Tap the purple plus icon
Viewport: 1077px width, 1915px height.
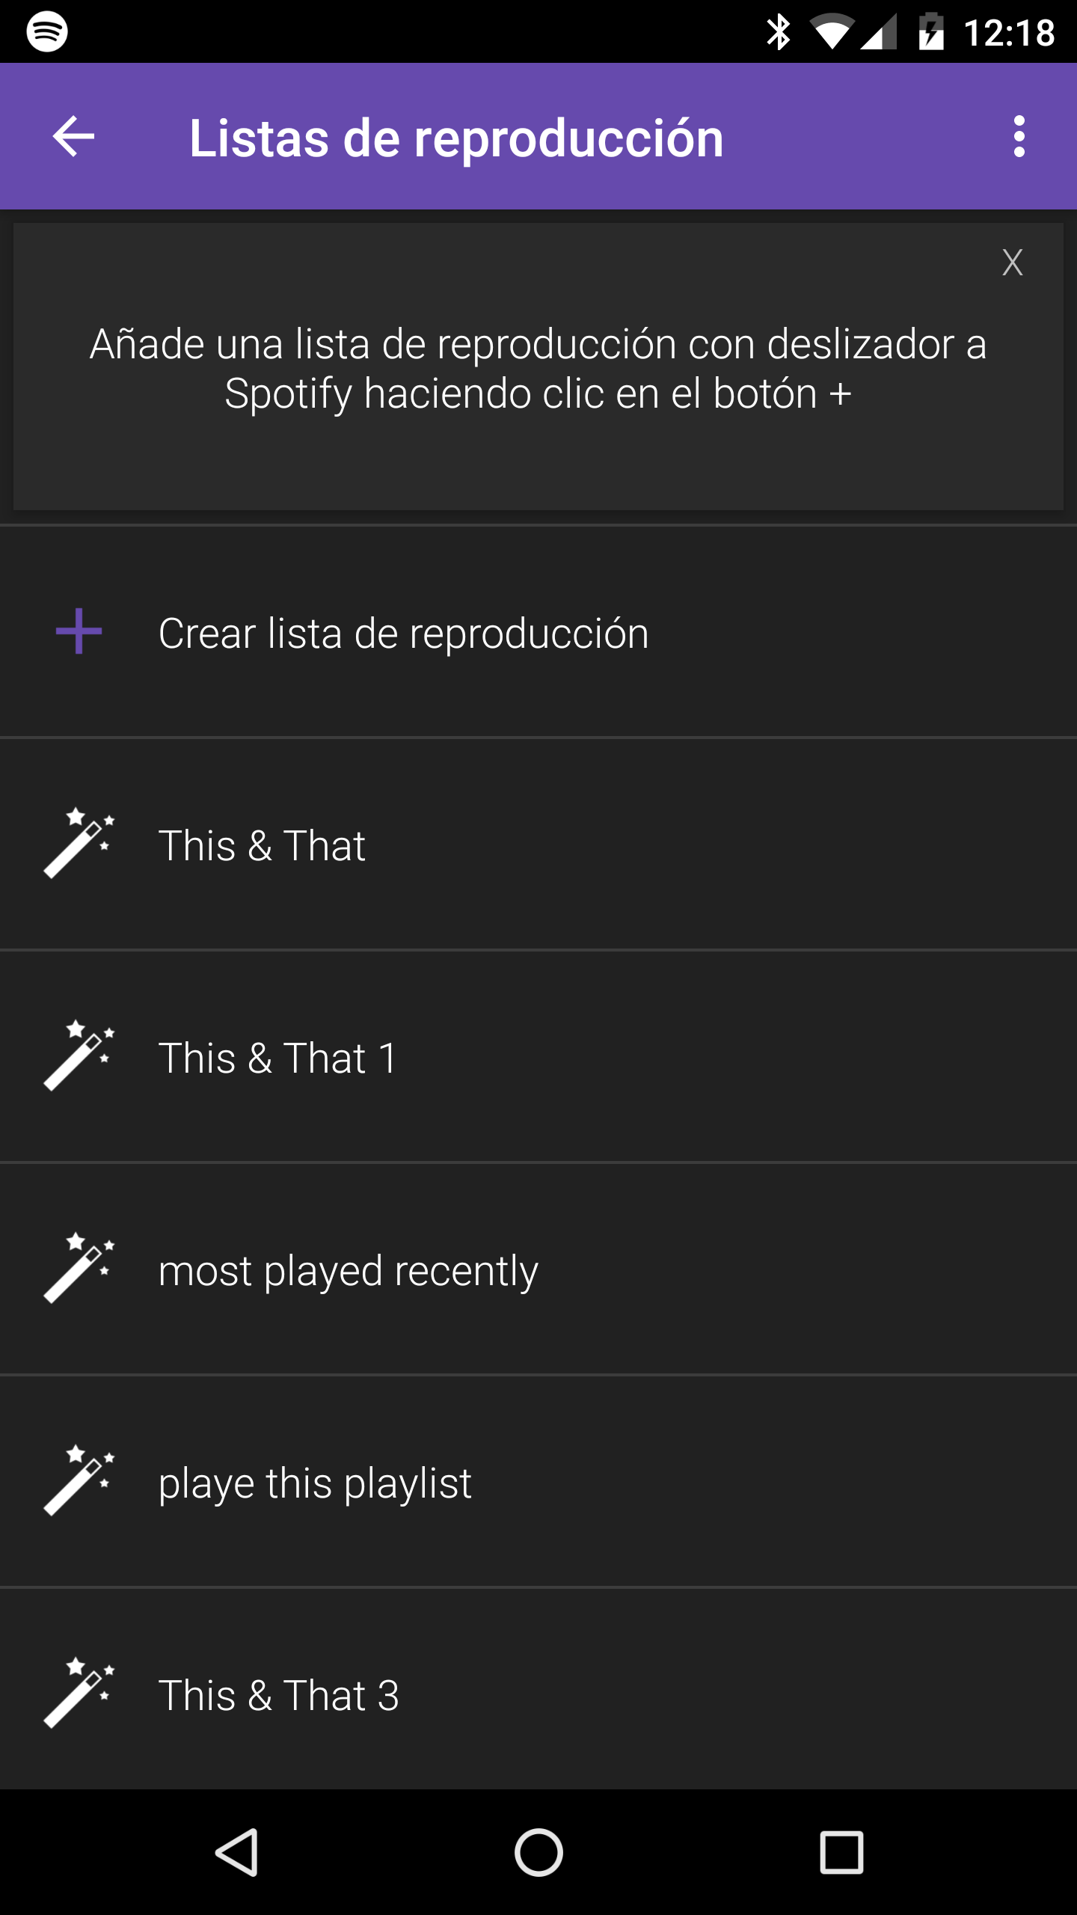(x=79, y=632)
